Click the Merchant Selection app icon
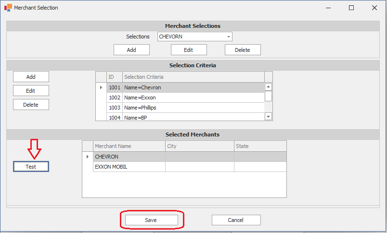This screenshot has height=233, width=387. point(8,8)
